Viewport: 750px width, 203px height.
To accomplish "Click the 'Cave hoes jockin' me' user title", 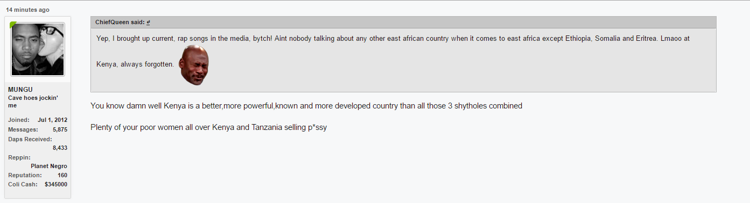I will tap(33, 102).
